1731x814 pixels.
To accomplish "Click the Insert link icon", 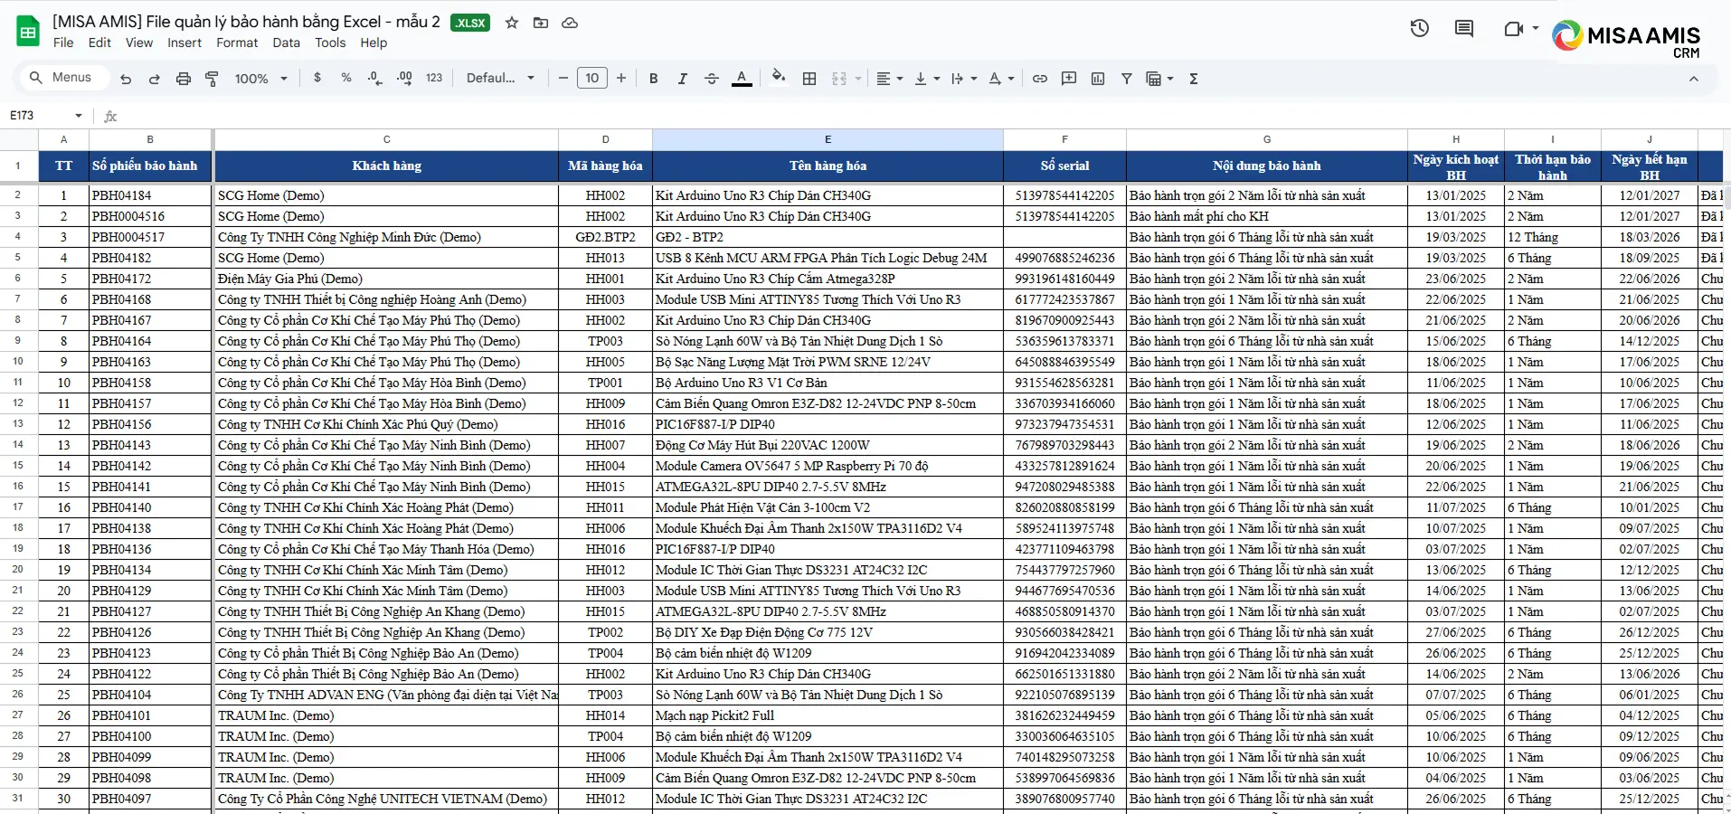I will click(x=1040, y=79).
